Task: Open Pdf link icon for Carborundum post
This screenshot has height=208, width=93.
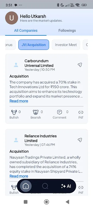Action: 81,113
